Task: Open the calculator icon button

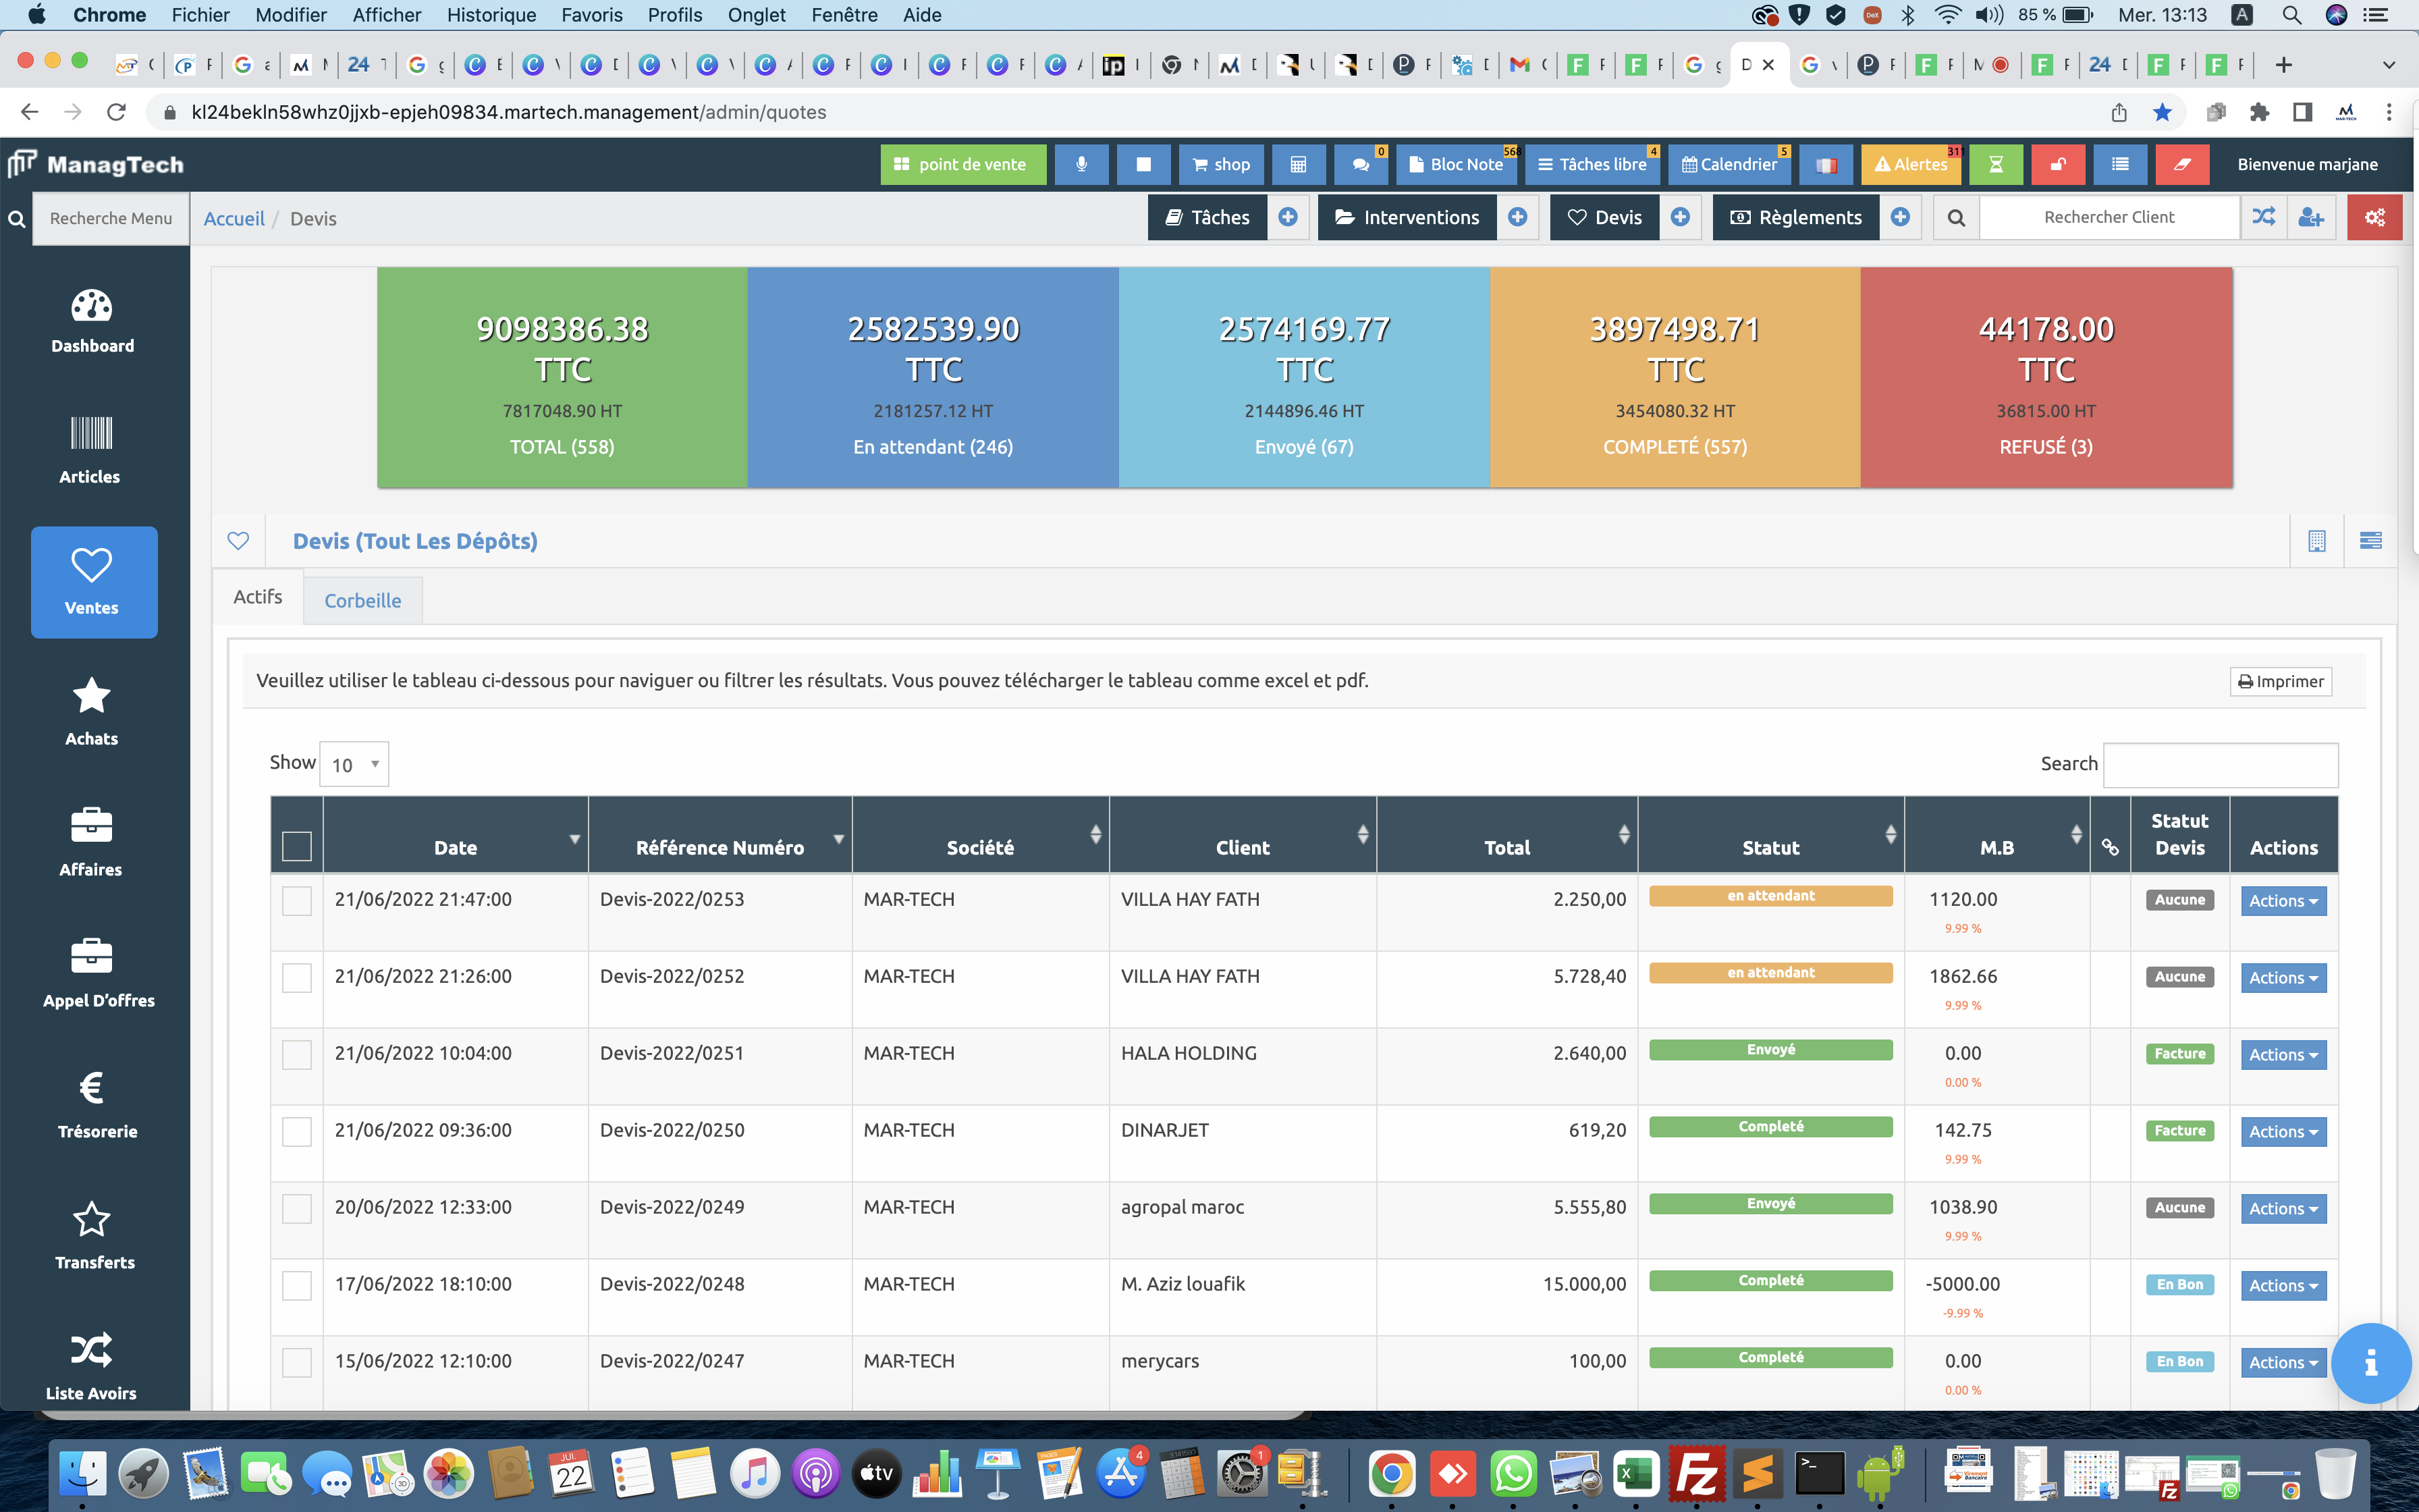Action: (x=1297, y=164)
